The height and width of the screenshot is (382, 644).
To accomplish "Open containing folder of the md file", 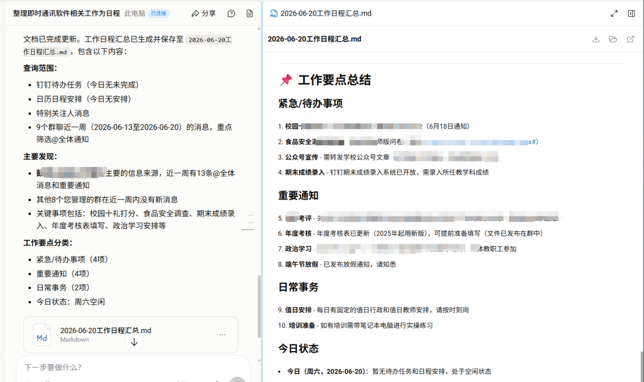I will pos(613,39).
